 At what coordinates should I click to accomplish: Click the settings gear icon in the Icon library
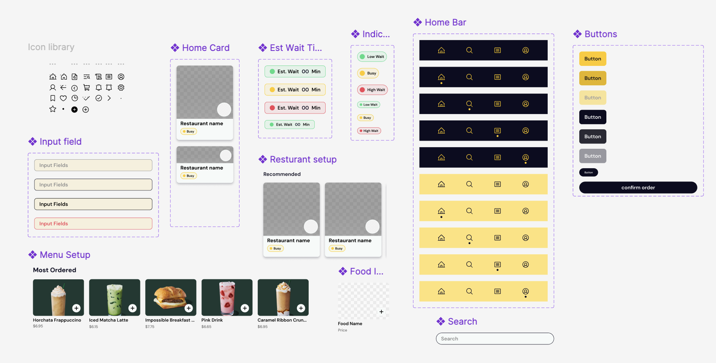121,87
